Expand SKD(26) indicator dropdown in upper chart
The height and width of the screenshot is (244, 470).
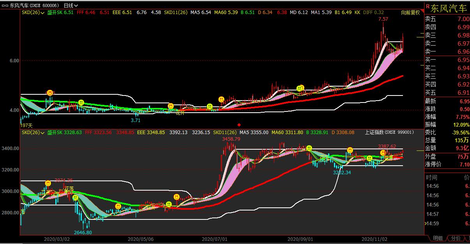click(33, 12)
